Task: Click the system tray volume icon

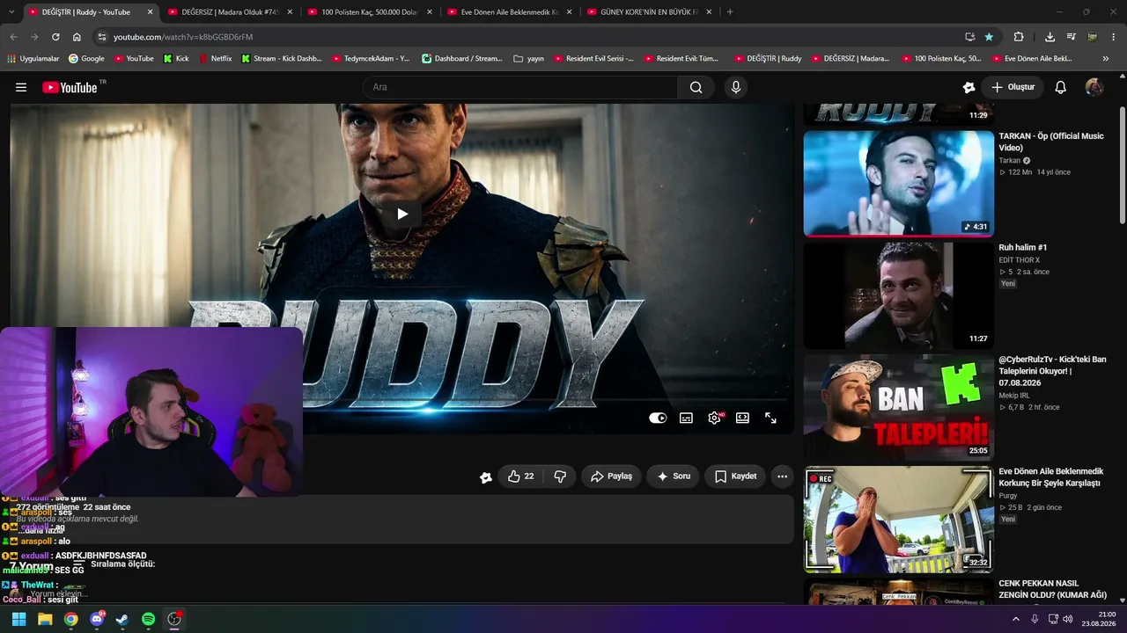Action: (x=1067, y=619)
